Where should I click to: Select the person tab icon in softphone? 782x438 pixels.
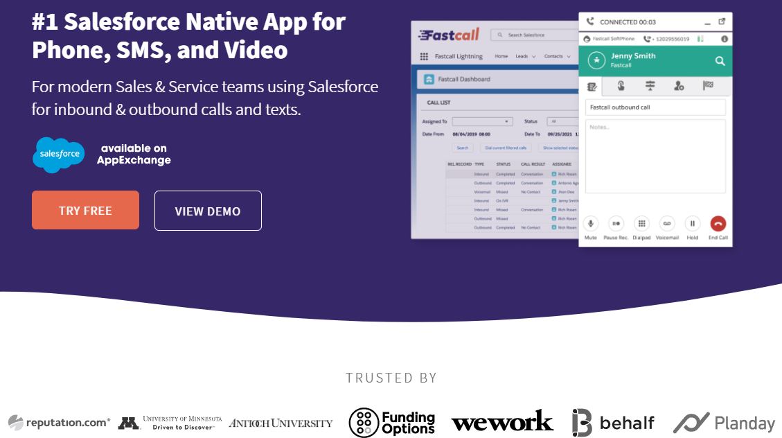[x=679, y=86]
